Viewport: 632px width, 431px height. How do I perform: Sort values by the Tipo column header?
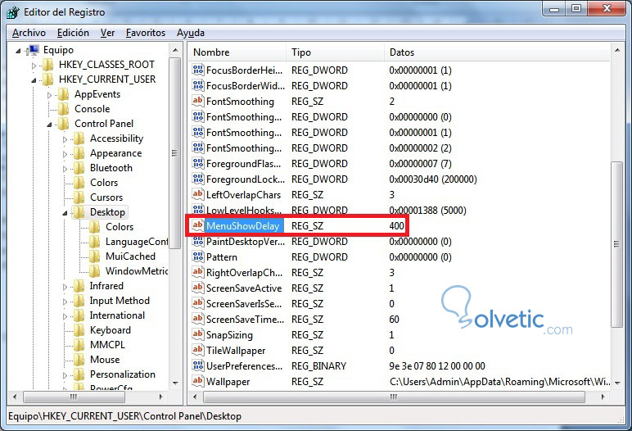pos(336,52)
